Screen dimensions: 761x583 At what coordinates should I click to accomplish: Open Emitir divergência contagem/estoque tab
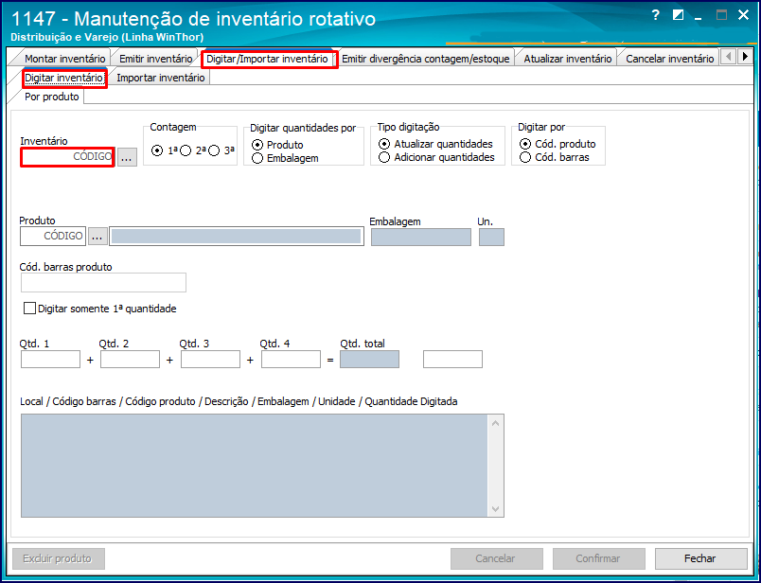coord(426,59)
